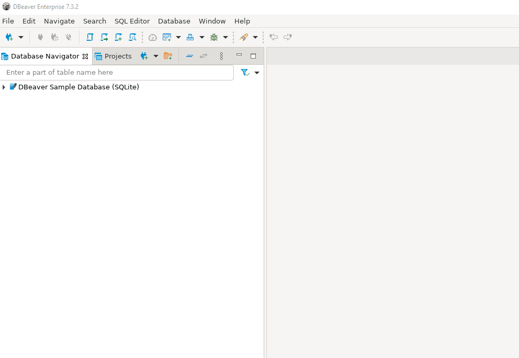Open the dropdown beside the main toolbar's New Connection icon
Screen dimensions: 519x358
point(21,37)
